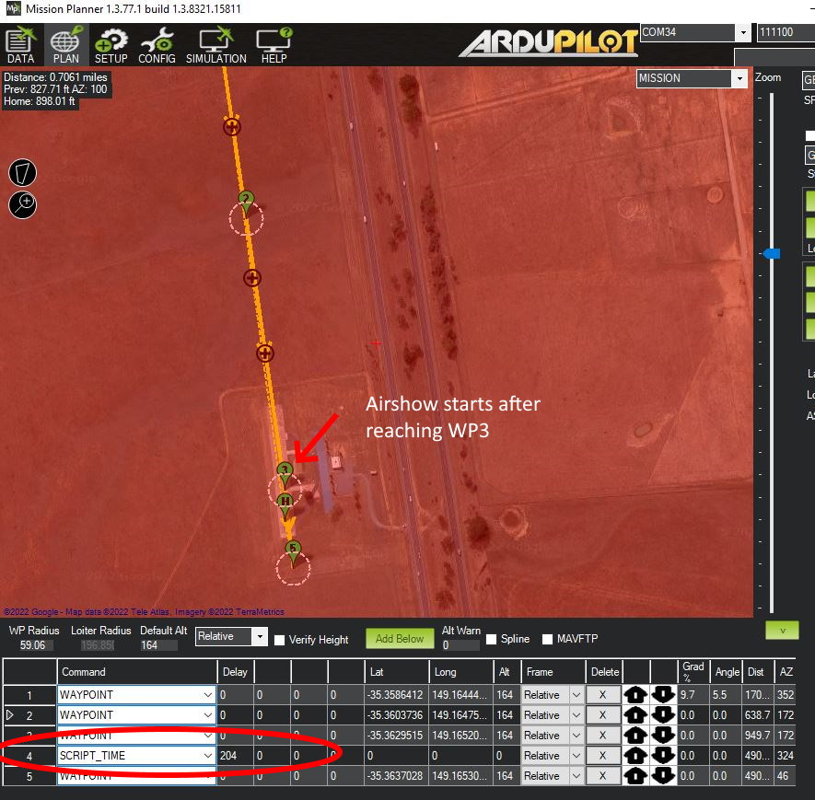Open SCRIPT_TIME command dropdown in row 4
The width and height of the screenshot is (815, 800).
pyautogui.click(x=208, y=756)
